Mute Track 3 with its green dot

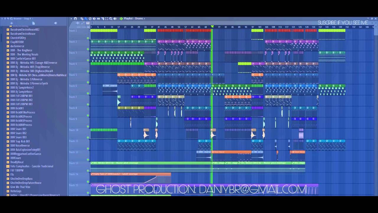tap(88, 60)
